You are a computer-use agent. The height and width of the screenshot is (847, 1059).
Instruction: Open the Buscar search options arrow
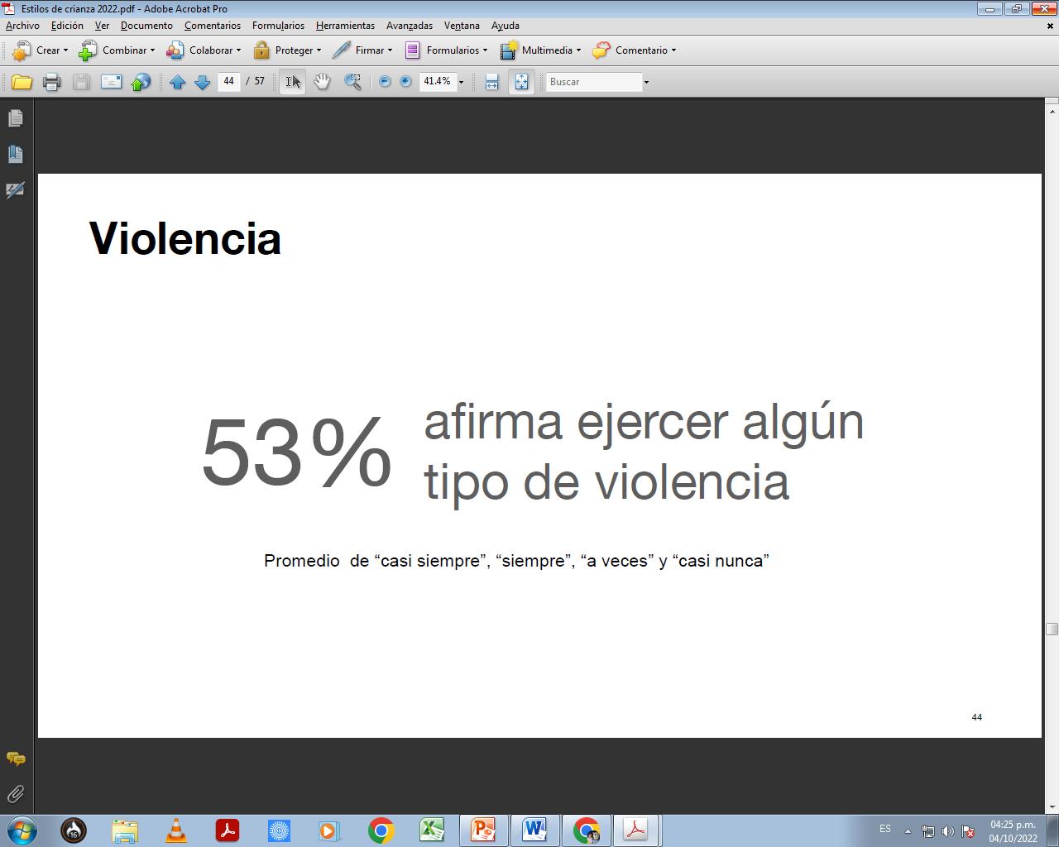click(646, 82)
